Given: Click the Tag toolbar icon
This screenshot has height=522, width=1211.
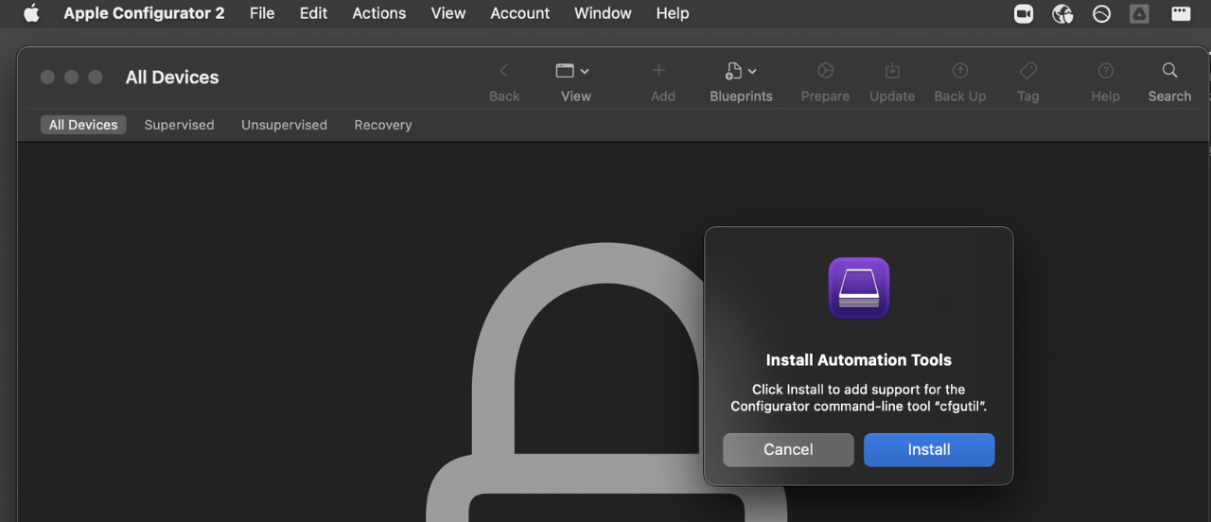Looking at the screenshot, I should (x=1028, y=71).
